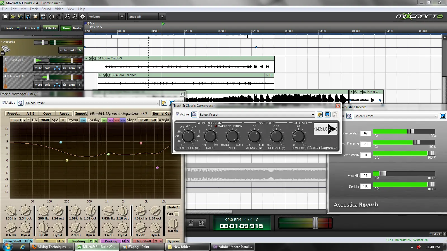Image resolution: width=447 pixels, height=251 pixels.
Task: Arm 4.2 Acoustic R for recording
Action: click(x=72, y=85)
